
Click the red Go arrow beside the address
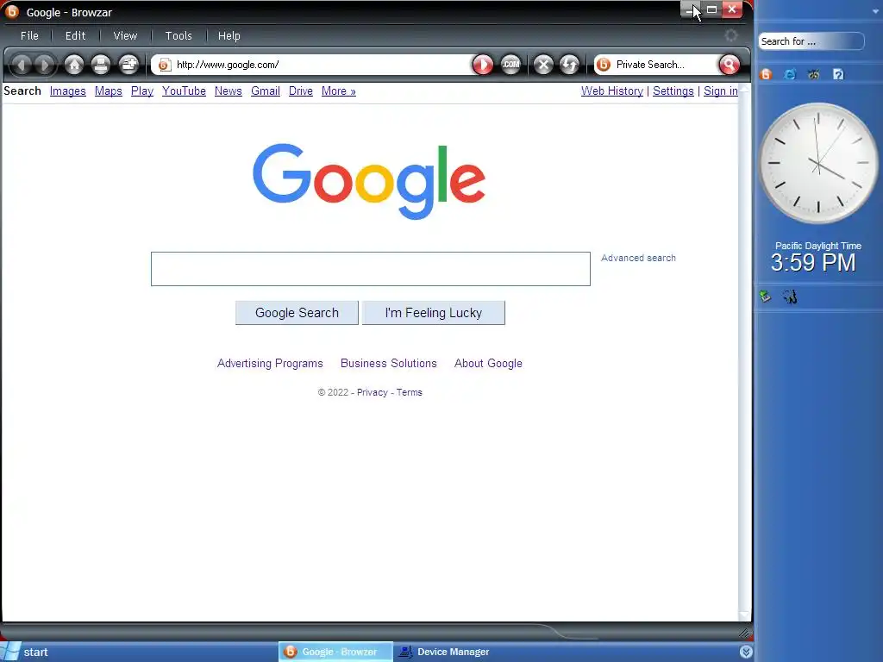point(483,65)
